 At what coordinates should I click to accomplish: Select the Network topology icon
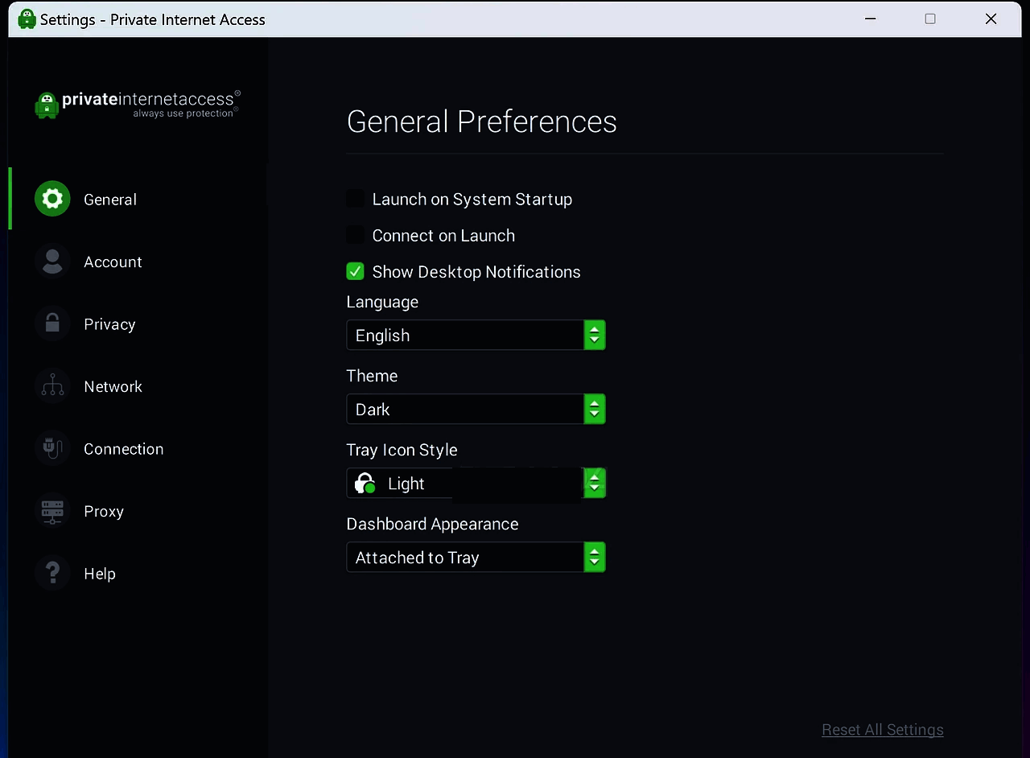pos(52,386)
